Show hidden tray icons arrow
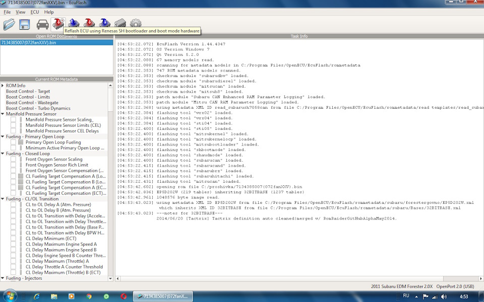484x302 pixels. pyautogui.click(x=416, y=296)
